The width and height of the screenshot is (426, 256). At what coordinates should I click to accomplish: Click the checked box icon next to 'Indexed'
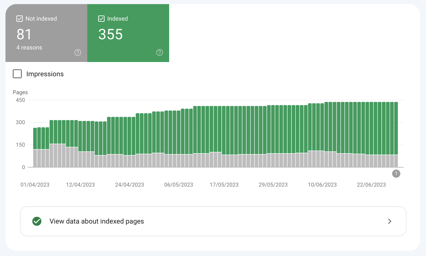[101, 18]
